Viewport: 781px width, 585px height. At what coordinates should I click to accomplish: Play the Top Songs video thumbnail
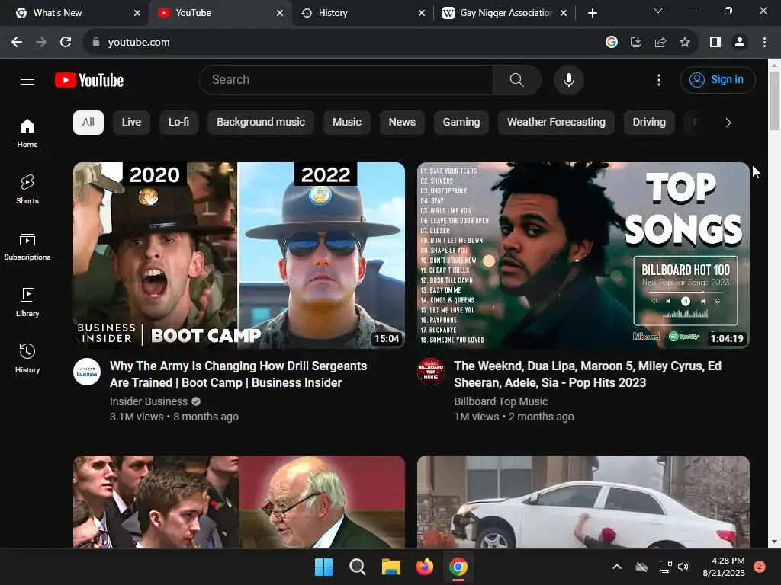(x=583, y=255)
